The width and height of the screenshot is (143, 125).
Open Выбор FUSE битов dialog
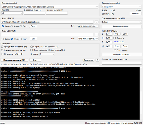[122, 54]
